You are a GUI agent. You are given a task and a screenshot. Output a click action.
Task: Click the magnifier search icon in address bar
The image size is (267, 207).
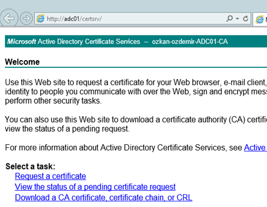tap(229, 18)
